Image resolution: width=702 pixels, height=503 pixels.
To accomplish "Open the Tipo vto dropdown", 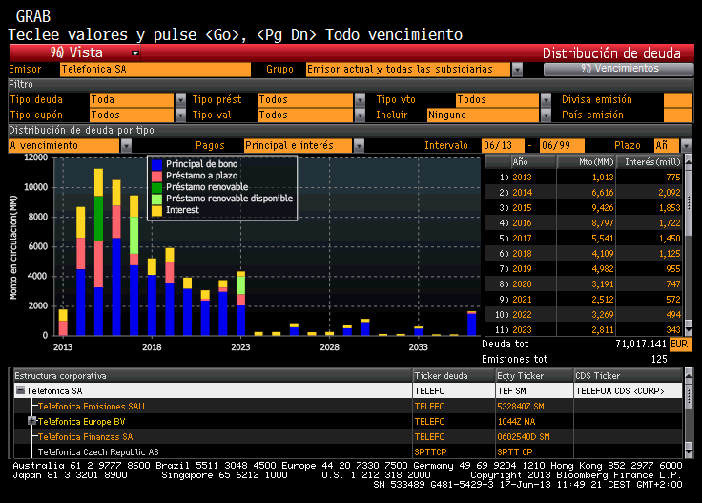I will [545, 99].
